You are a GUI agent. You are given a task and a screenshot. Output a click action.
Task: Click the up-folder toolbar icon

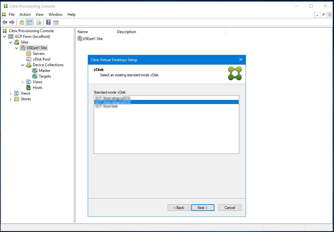pos(21,22)
